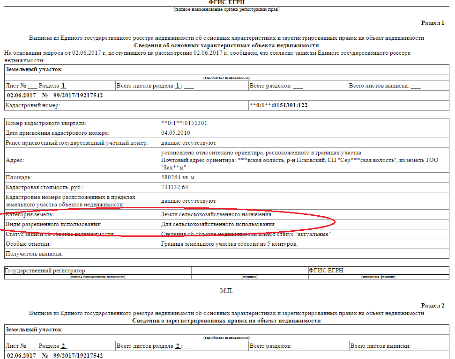Click the 'Раздел 1' heading

click(433, 22)
